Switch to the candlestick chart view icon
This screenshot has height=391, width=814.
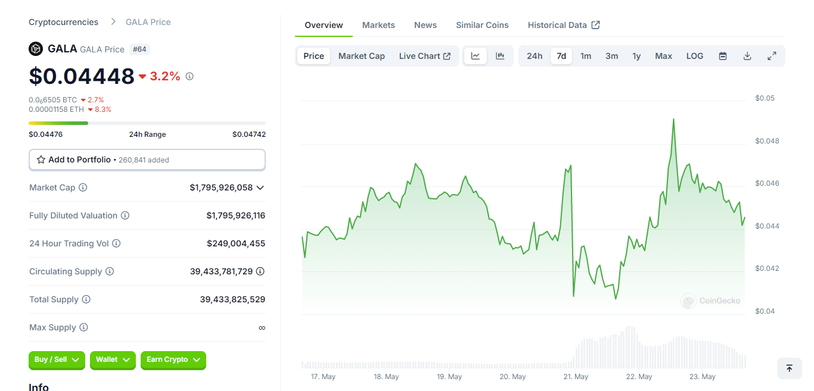[x=500, y=56]
